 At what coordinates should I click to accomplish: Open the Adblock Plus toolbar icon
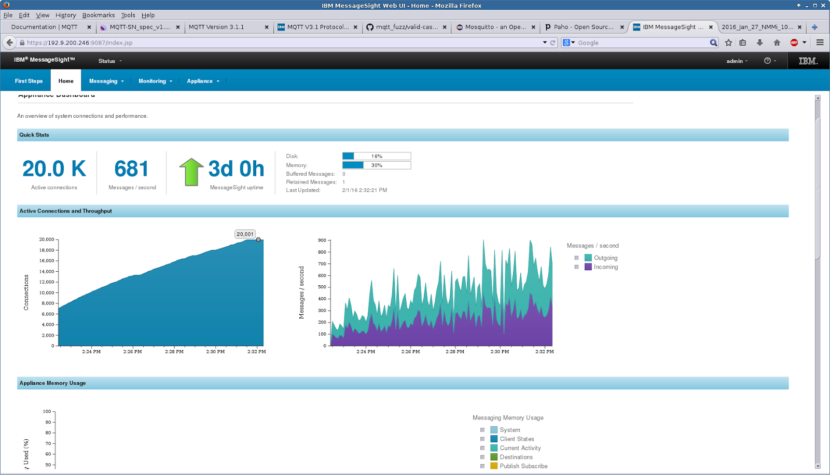(795, 43)
